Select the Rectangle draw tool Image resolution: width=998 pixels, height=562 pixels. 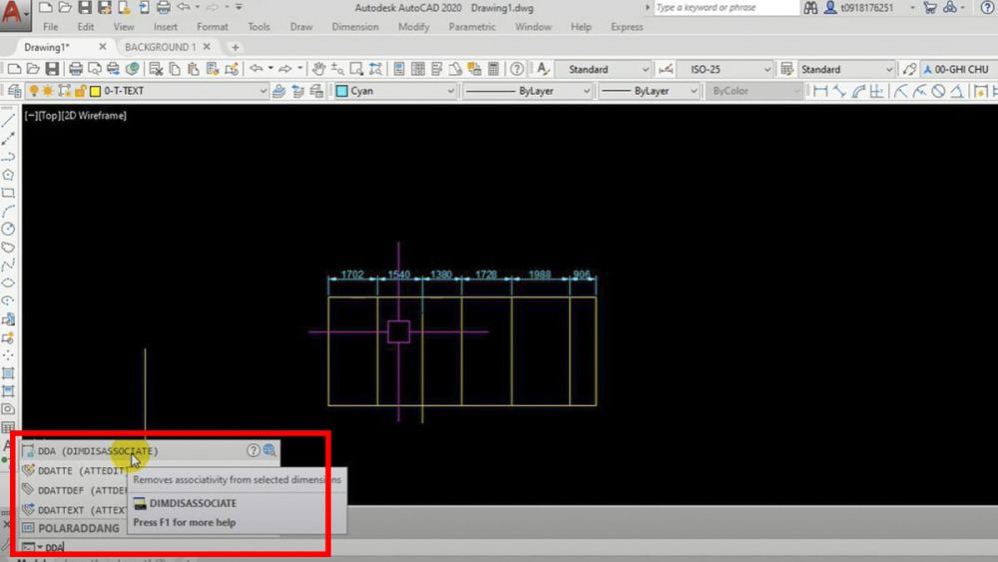click(x=8, y=193)
